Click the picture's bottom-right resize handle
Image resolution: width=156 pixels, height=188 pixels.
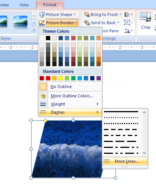coord(116,178)
